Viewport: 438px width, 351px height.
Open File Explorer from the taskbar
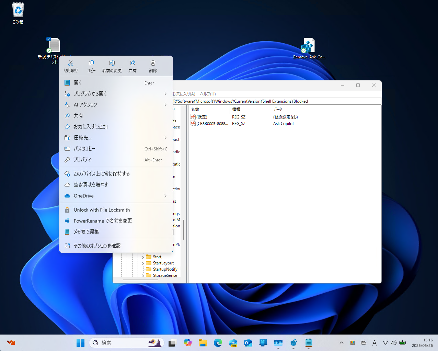click(203, 343)
